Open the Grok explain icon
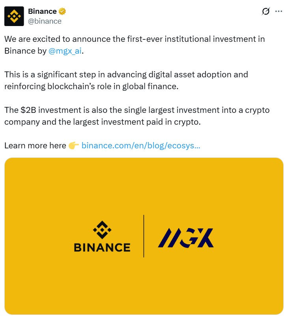This screenshot has width=288, height=320. (266, 11)
